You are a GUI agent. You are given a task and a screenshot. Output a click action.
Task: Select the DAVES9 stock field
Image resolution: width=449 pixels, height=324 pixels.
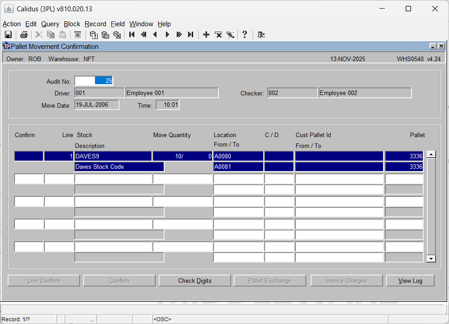pyautogui.click(x=113, y=156)
